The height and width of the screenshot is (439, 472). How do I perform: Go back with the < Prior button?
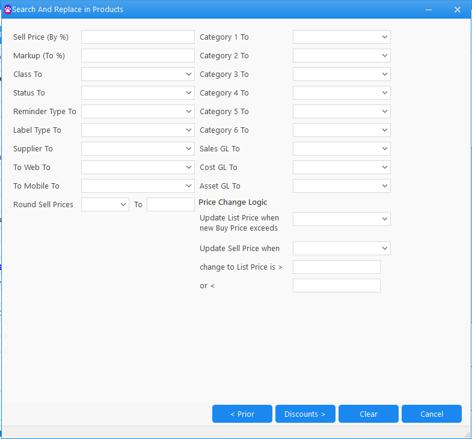pos(242,414)
